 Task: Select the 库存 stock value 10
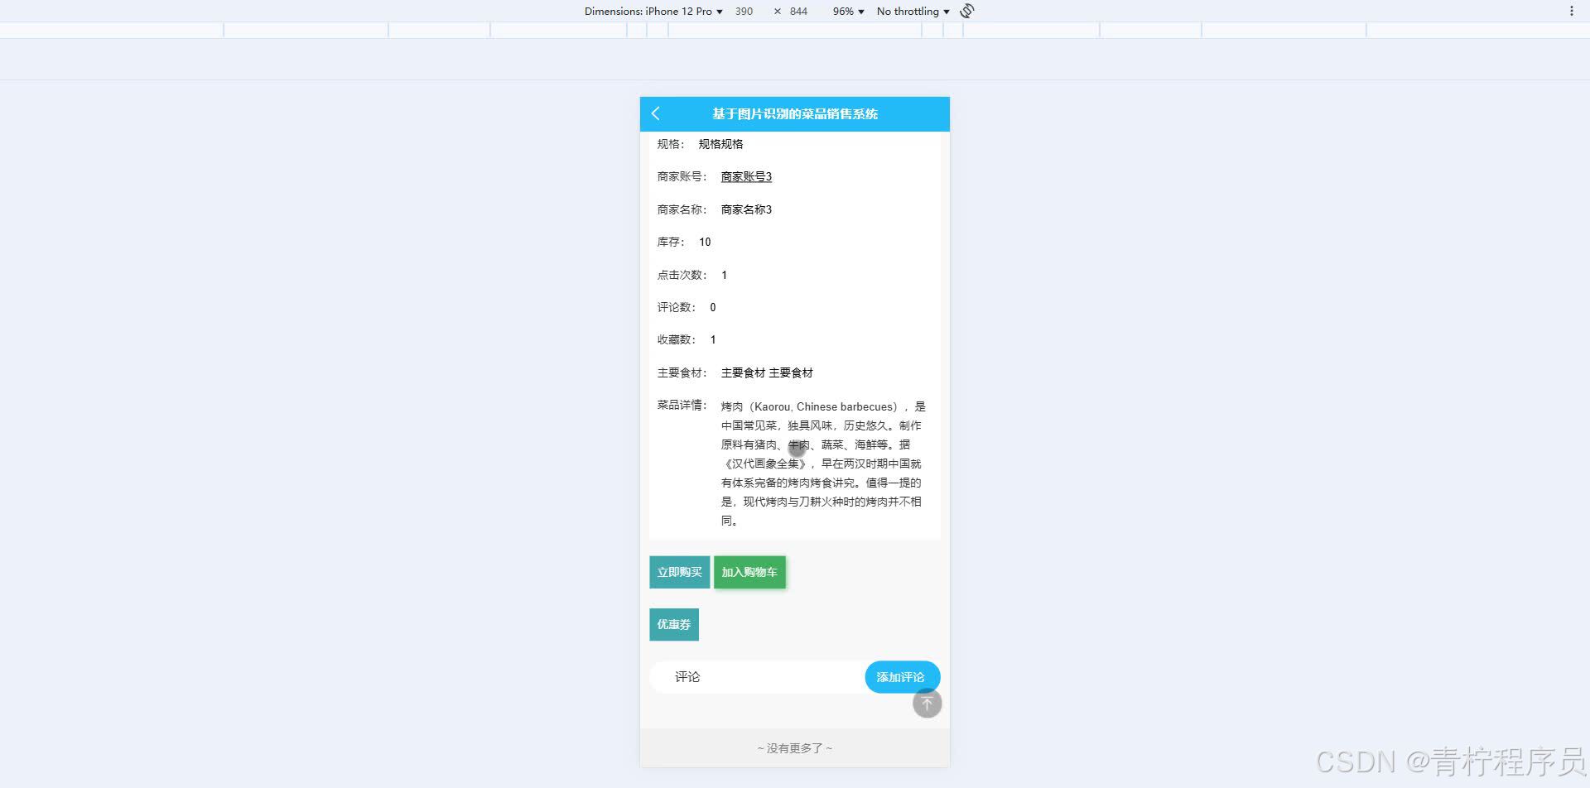[x=704, y=242]
